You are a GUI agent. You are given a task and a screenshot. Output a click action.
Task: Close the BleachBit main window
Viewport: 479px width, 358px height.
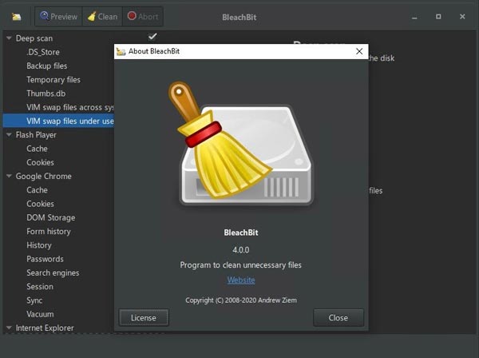coord(462,17)
